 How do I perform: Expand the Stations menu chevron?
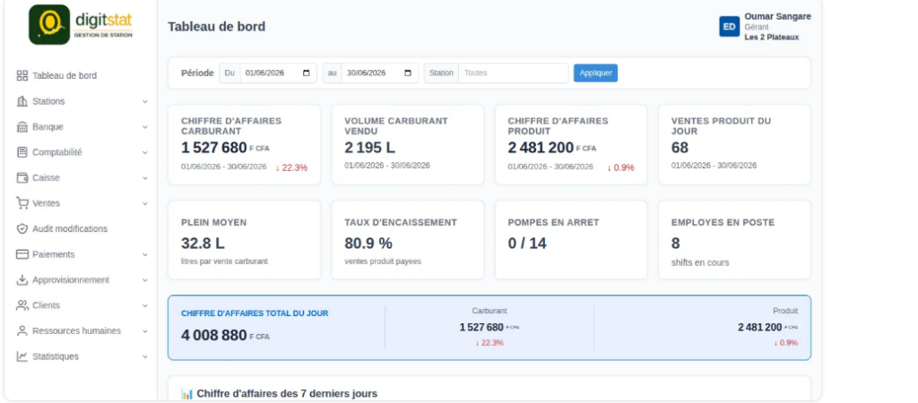(145, 102)
